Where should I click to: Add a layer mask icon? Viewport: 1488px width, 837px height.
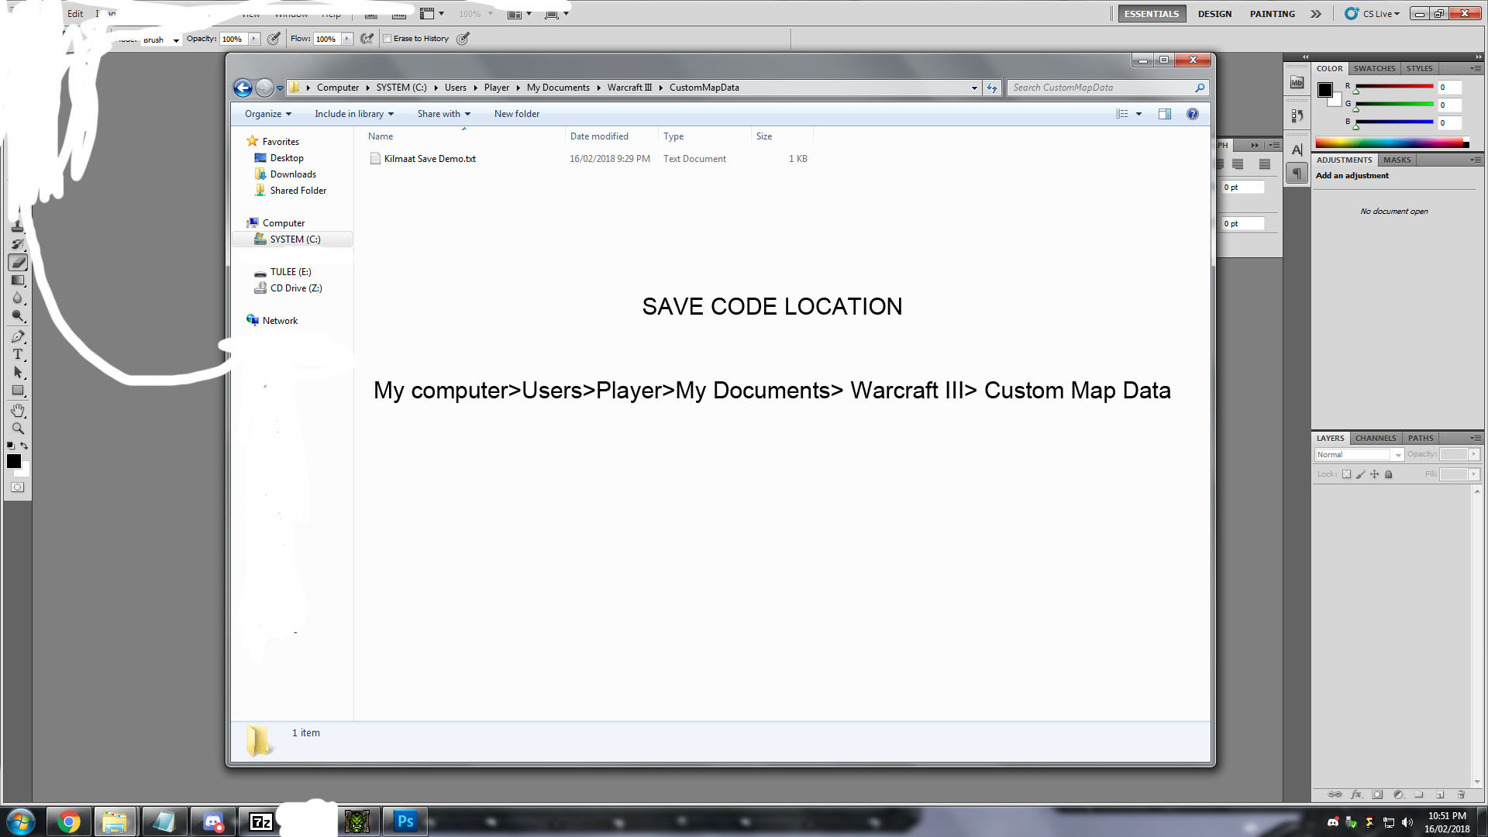pos(1377,794)
